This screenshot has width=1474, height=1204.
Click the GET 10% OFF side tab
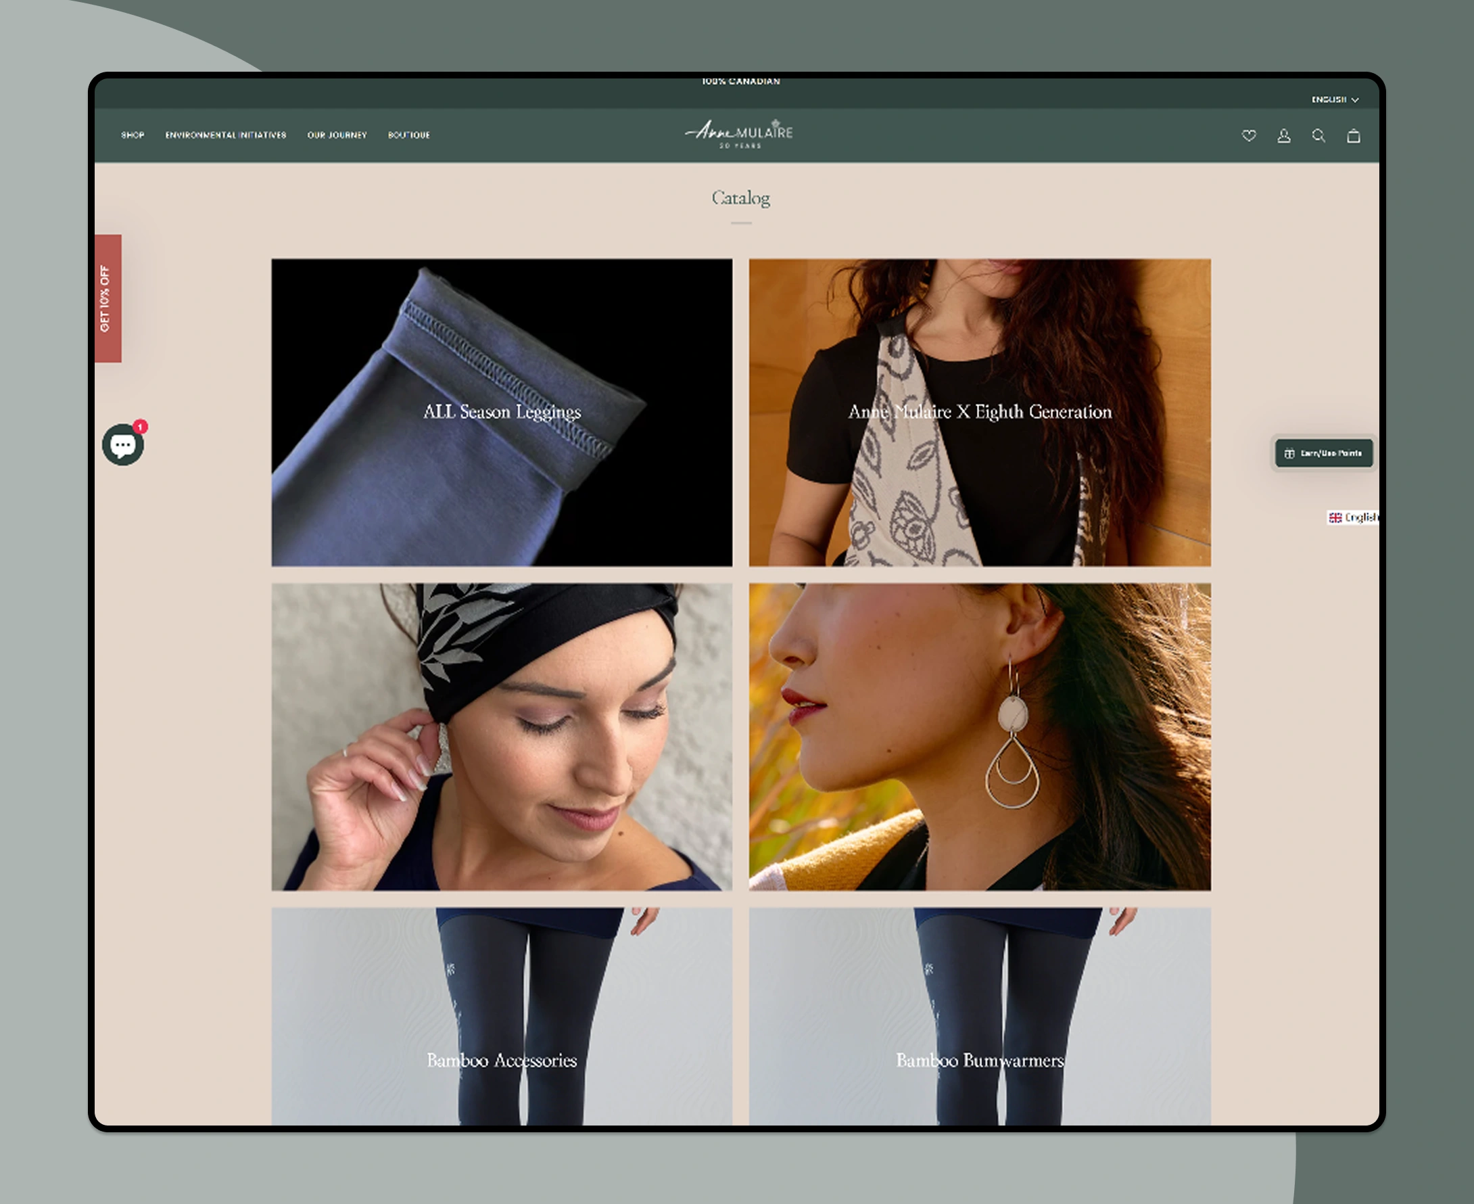108,298
